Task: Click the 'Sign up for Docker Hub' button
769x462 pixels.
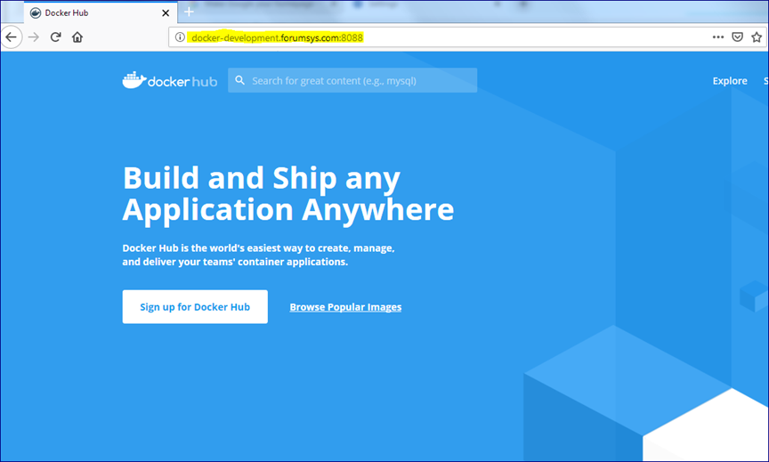Action: 195,307
